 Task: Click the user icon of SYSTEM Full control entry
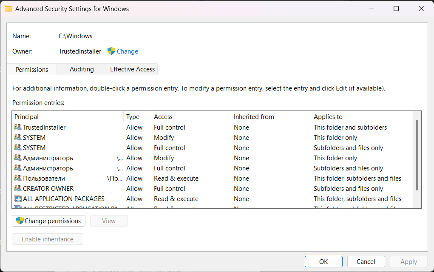tap(18, 147)
